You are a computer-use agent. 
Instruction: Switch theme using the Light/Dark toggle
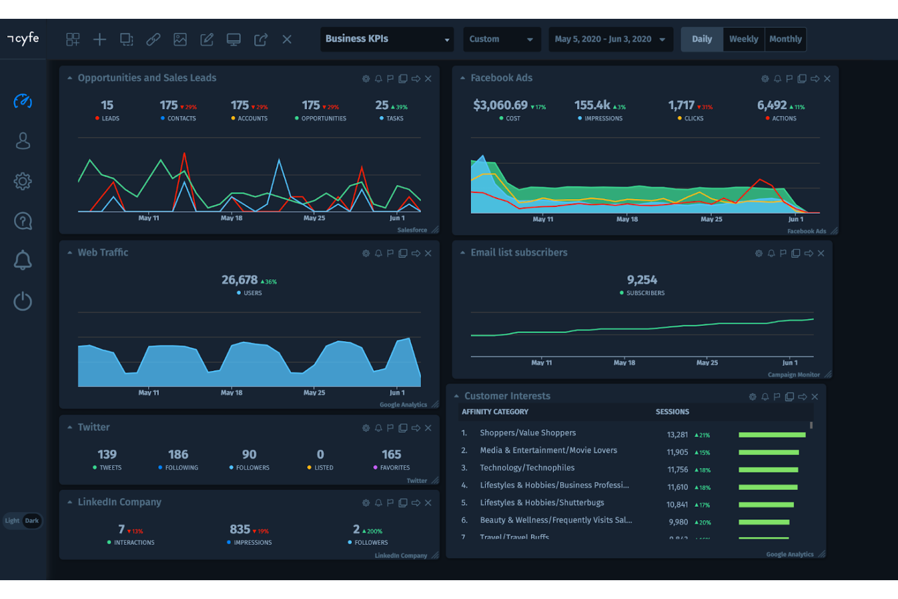click(x=22, y=521)
